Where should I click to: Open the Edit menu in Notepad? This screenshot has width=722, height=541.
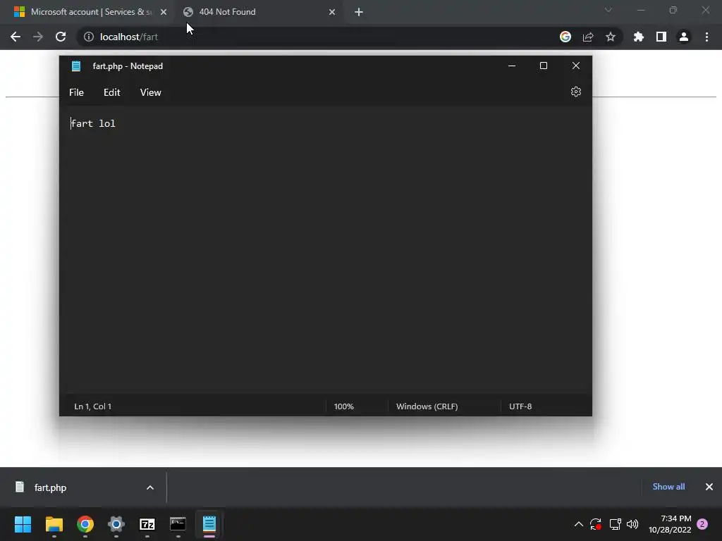(111, 92)
